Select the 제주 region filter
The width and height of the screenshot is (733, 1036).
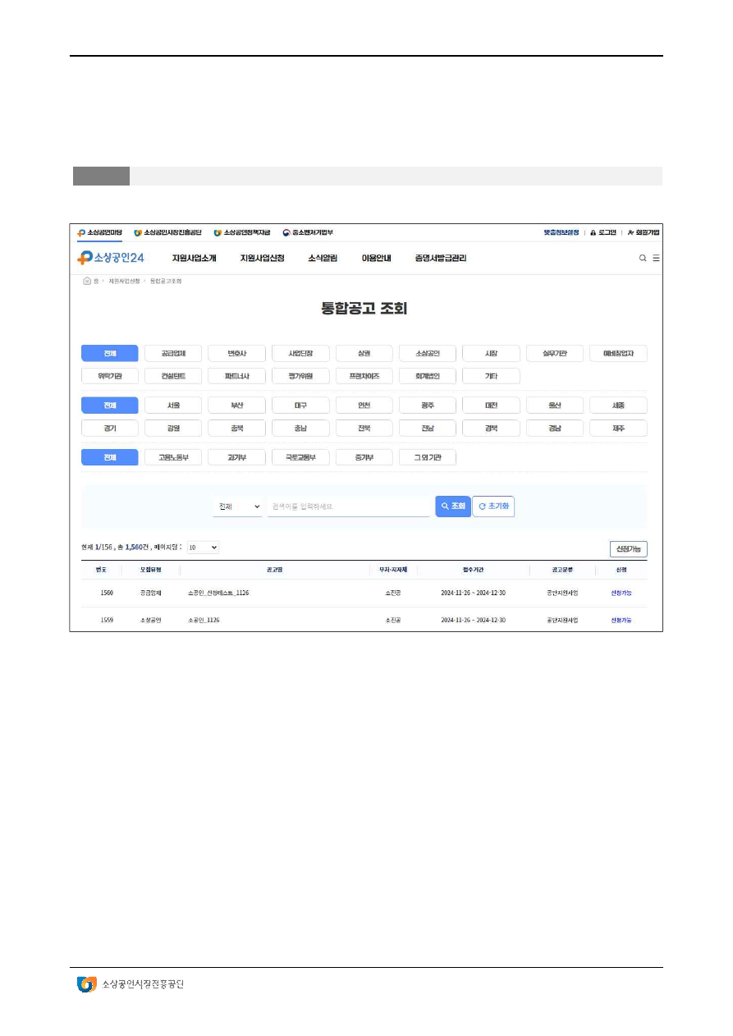(618, 428)
